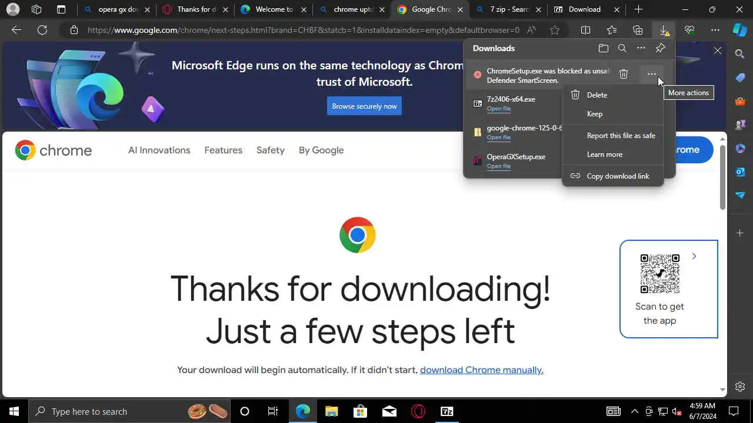753x423 pixels.
Task: Delete ChromeSetup.exe with trash icon
Action: coord(624,74)
